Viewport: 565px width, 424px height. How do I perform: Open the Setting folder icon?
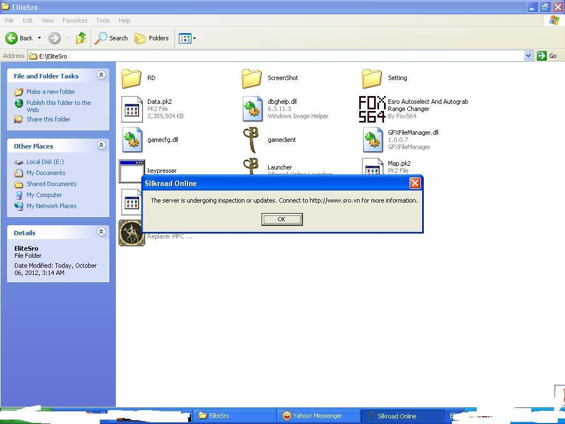[x=371, y=78]
